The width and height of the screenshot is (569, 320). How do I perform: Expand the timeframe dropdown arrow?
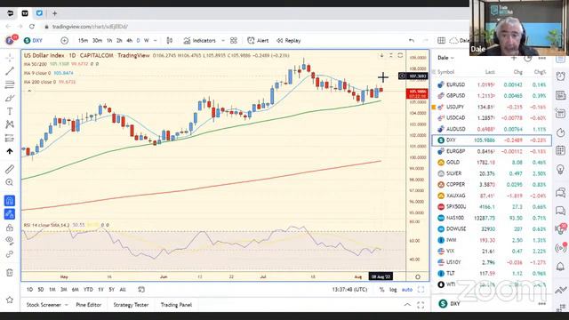(x=155, y=41)
